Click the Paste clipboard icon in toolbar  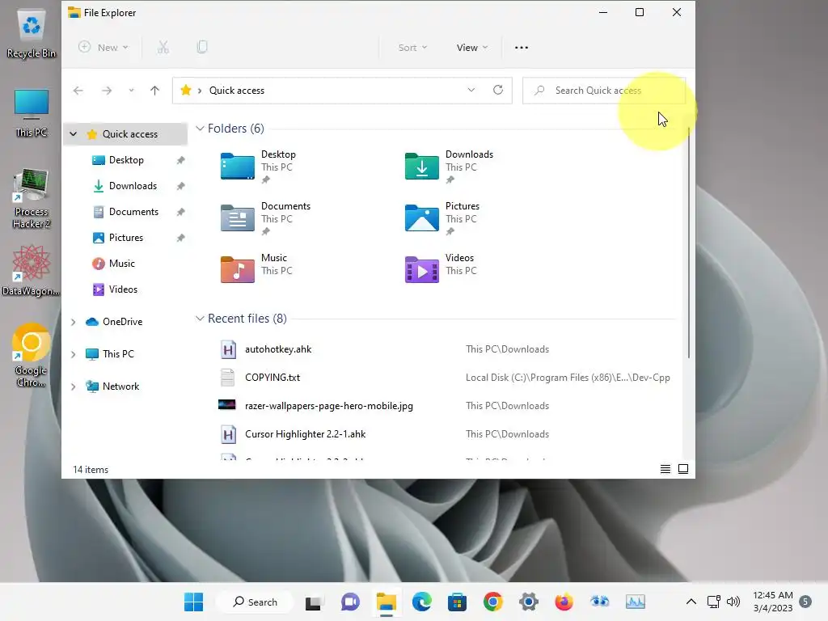pos(201,48)
